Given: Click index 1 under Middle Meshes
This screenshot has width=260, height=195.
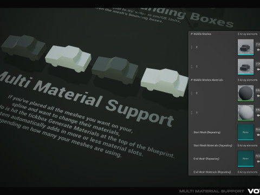Looking at the screenshot, I should [x=197, y=67].
